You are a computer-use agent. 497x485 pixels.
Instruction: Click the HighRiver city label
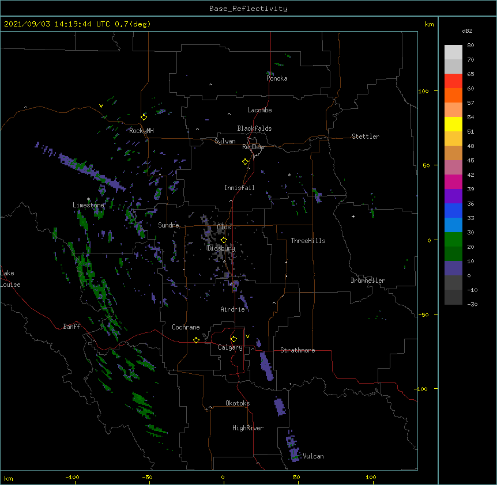(x=248, y=428)
